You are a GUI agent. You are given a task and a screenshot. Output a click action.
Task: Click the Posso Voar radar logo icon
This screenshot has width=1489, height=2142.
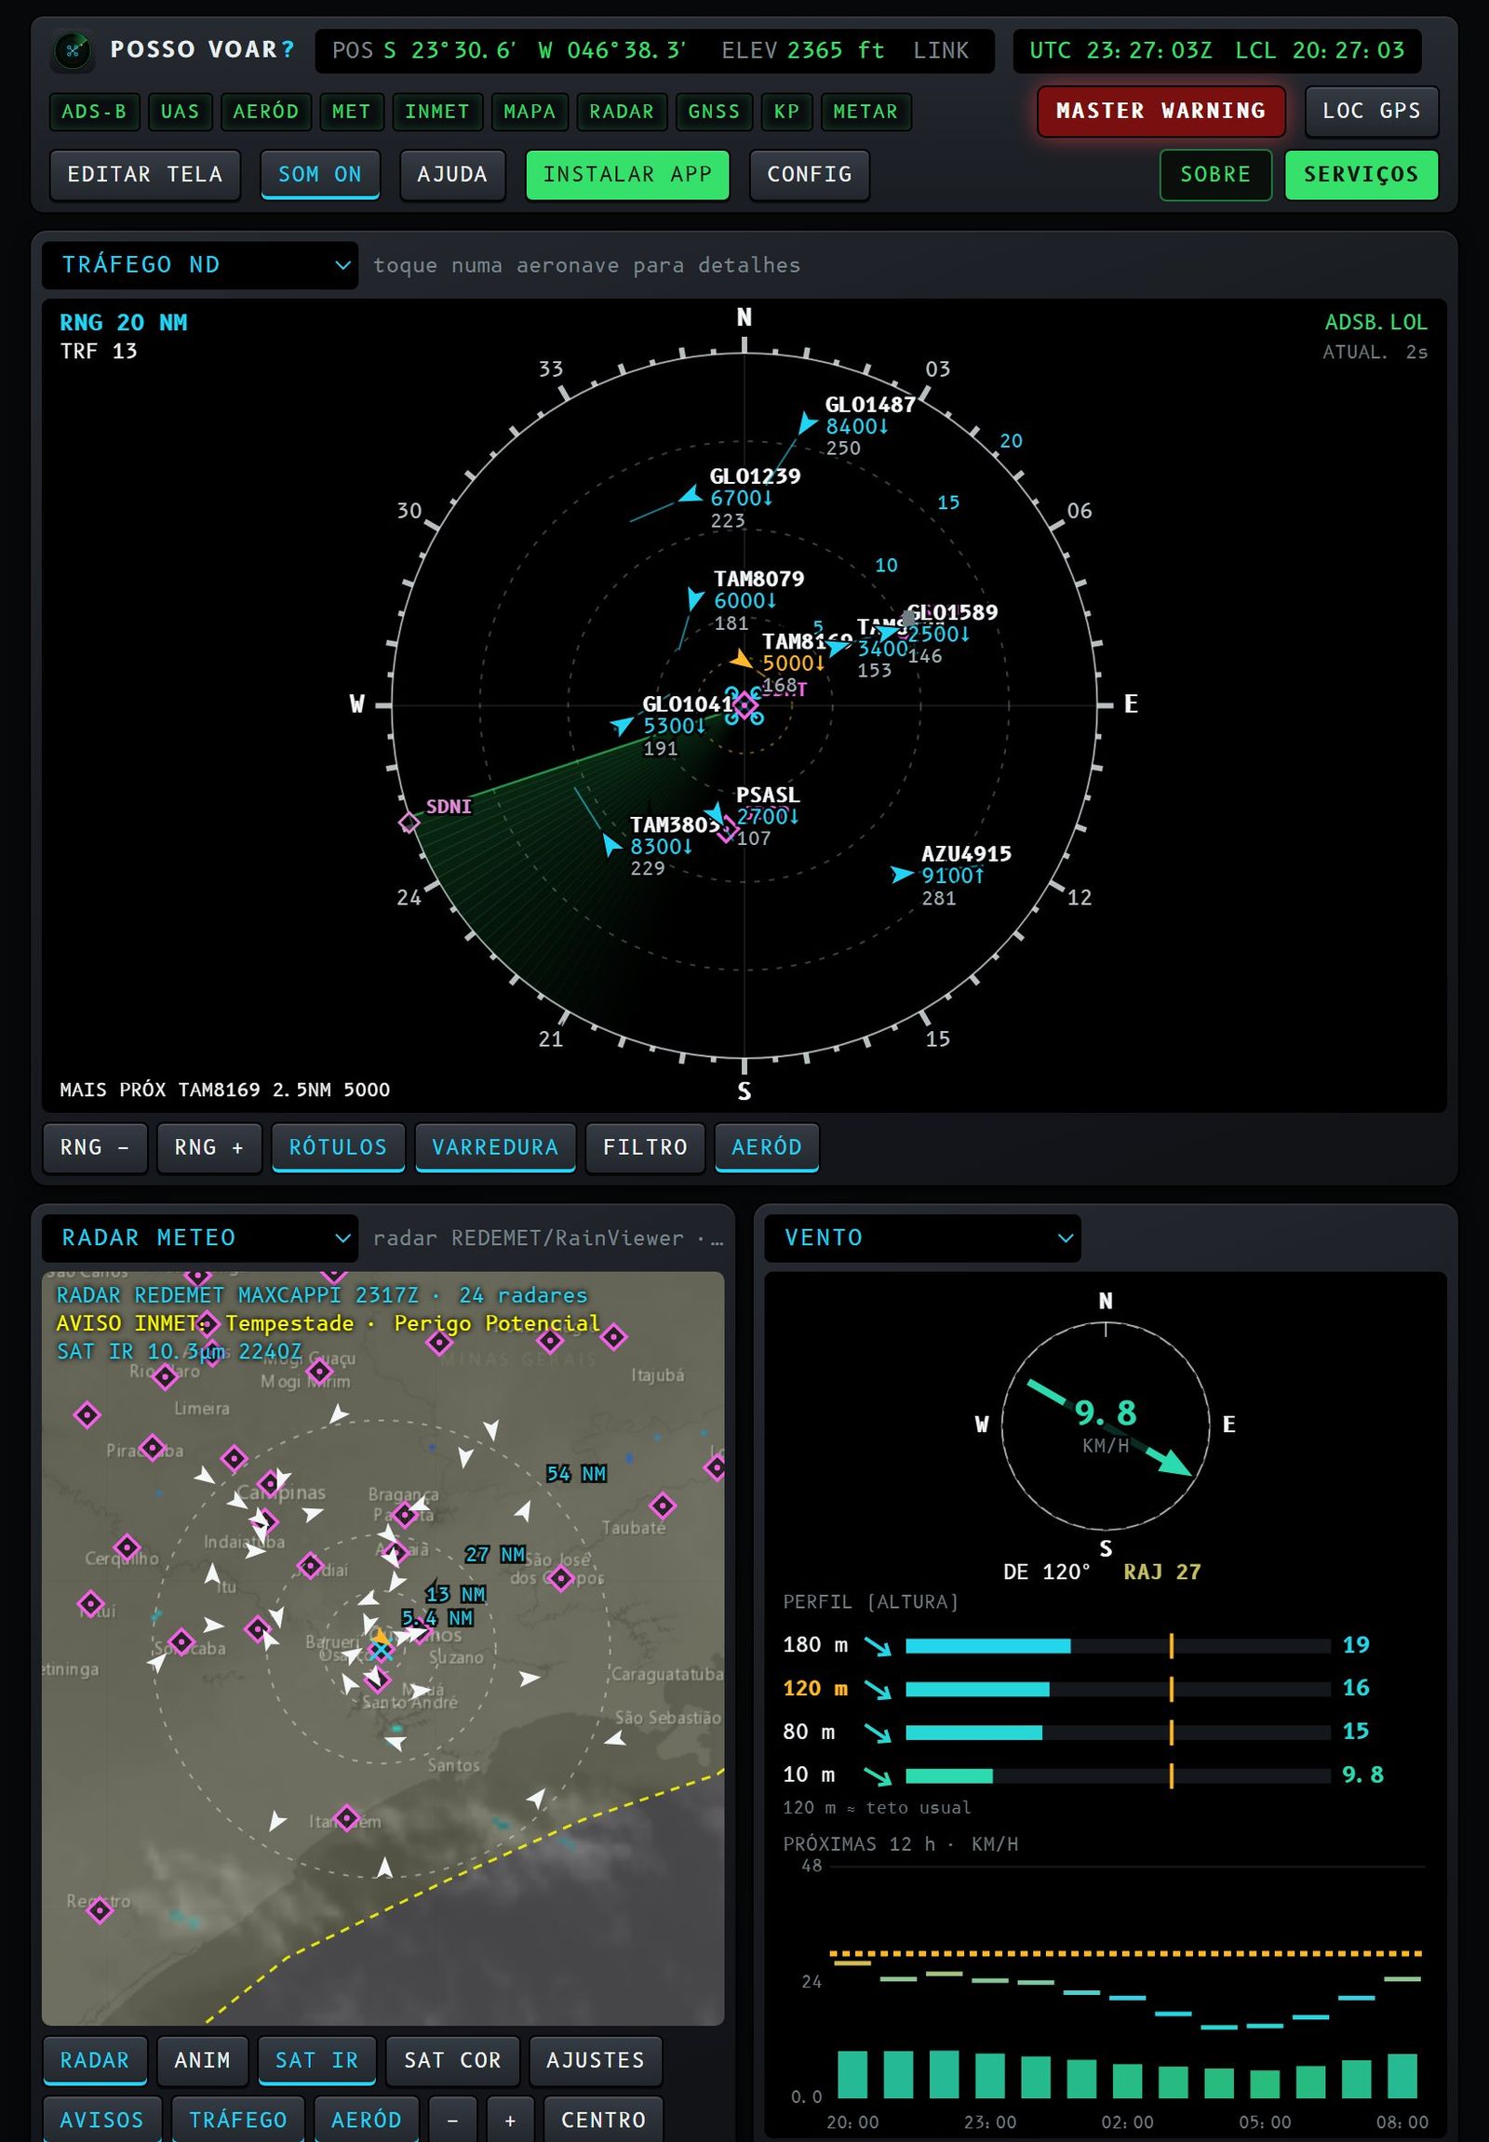point(73,50)
